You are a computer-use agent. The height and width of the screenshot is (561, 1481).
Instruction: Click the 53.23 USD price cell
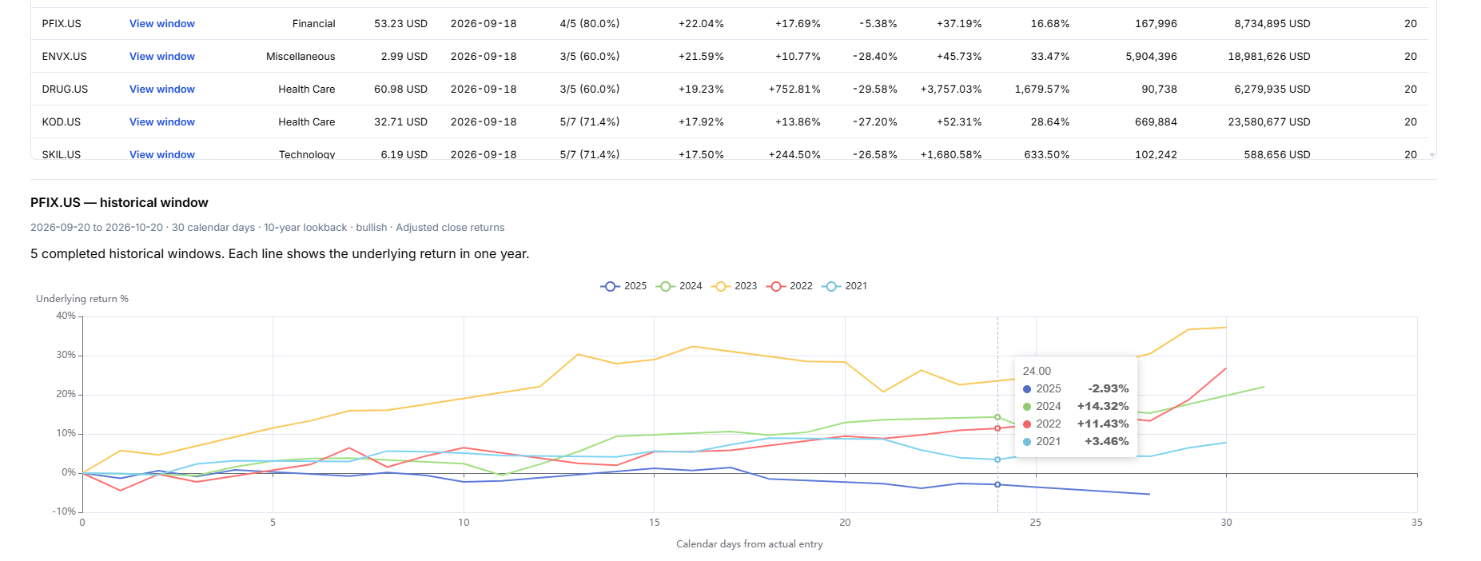(400, 24)
